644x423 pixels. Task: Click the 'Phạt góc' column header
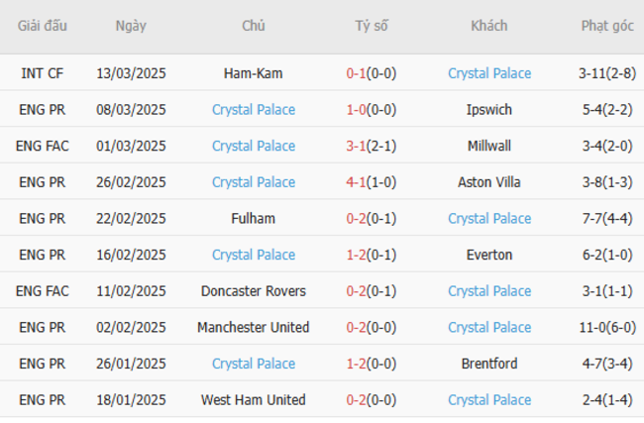(x=607, y=27)
